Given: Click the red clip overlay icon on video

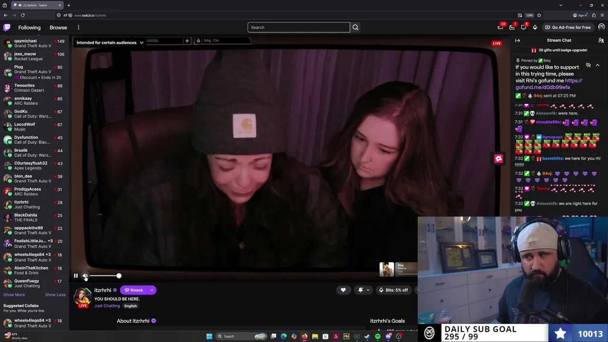Looking at the screenshot, I should point(498,159).
